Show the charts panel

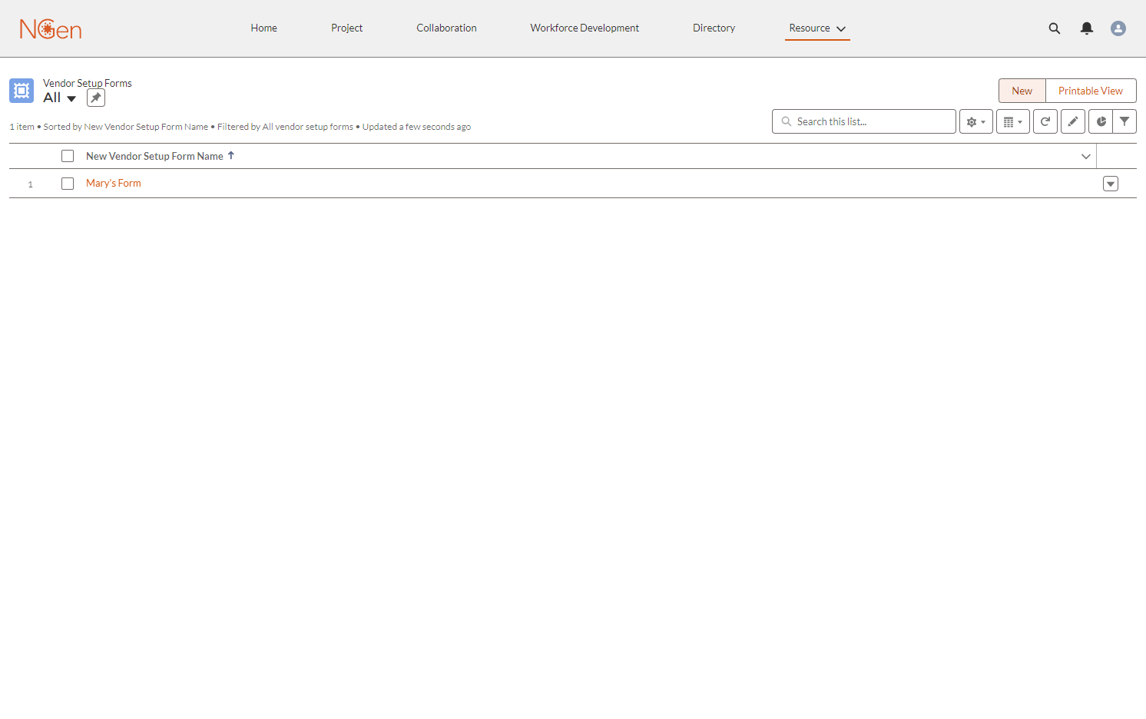point(1101,121)
